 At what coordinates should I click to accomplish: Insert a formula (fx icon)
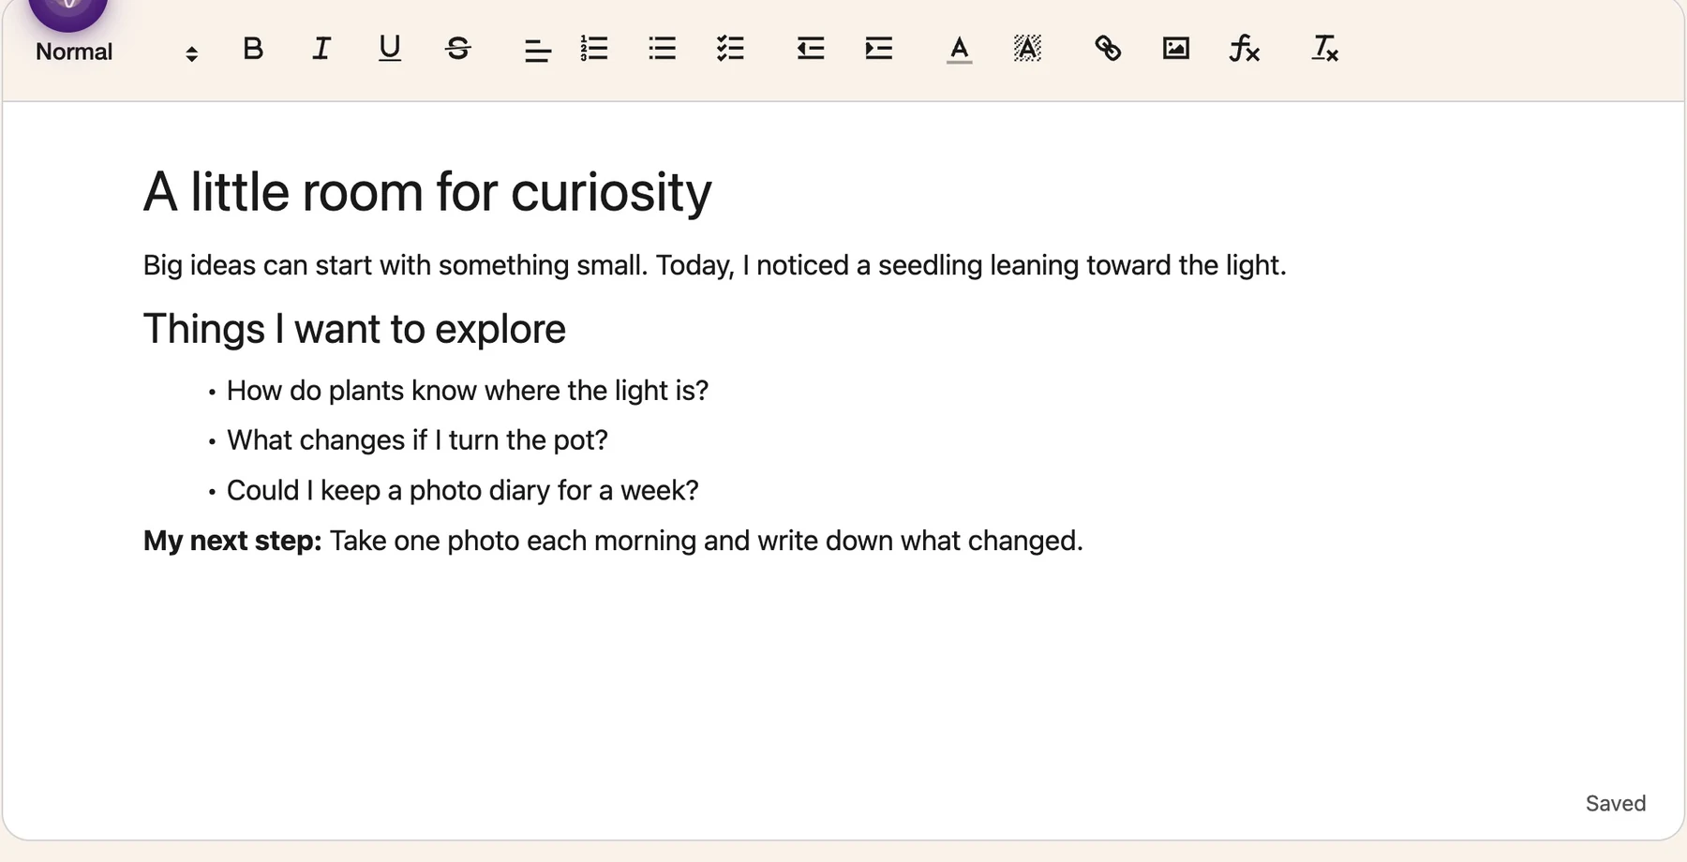1245,49
